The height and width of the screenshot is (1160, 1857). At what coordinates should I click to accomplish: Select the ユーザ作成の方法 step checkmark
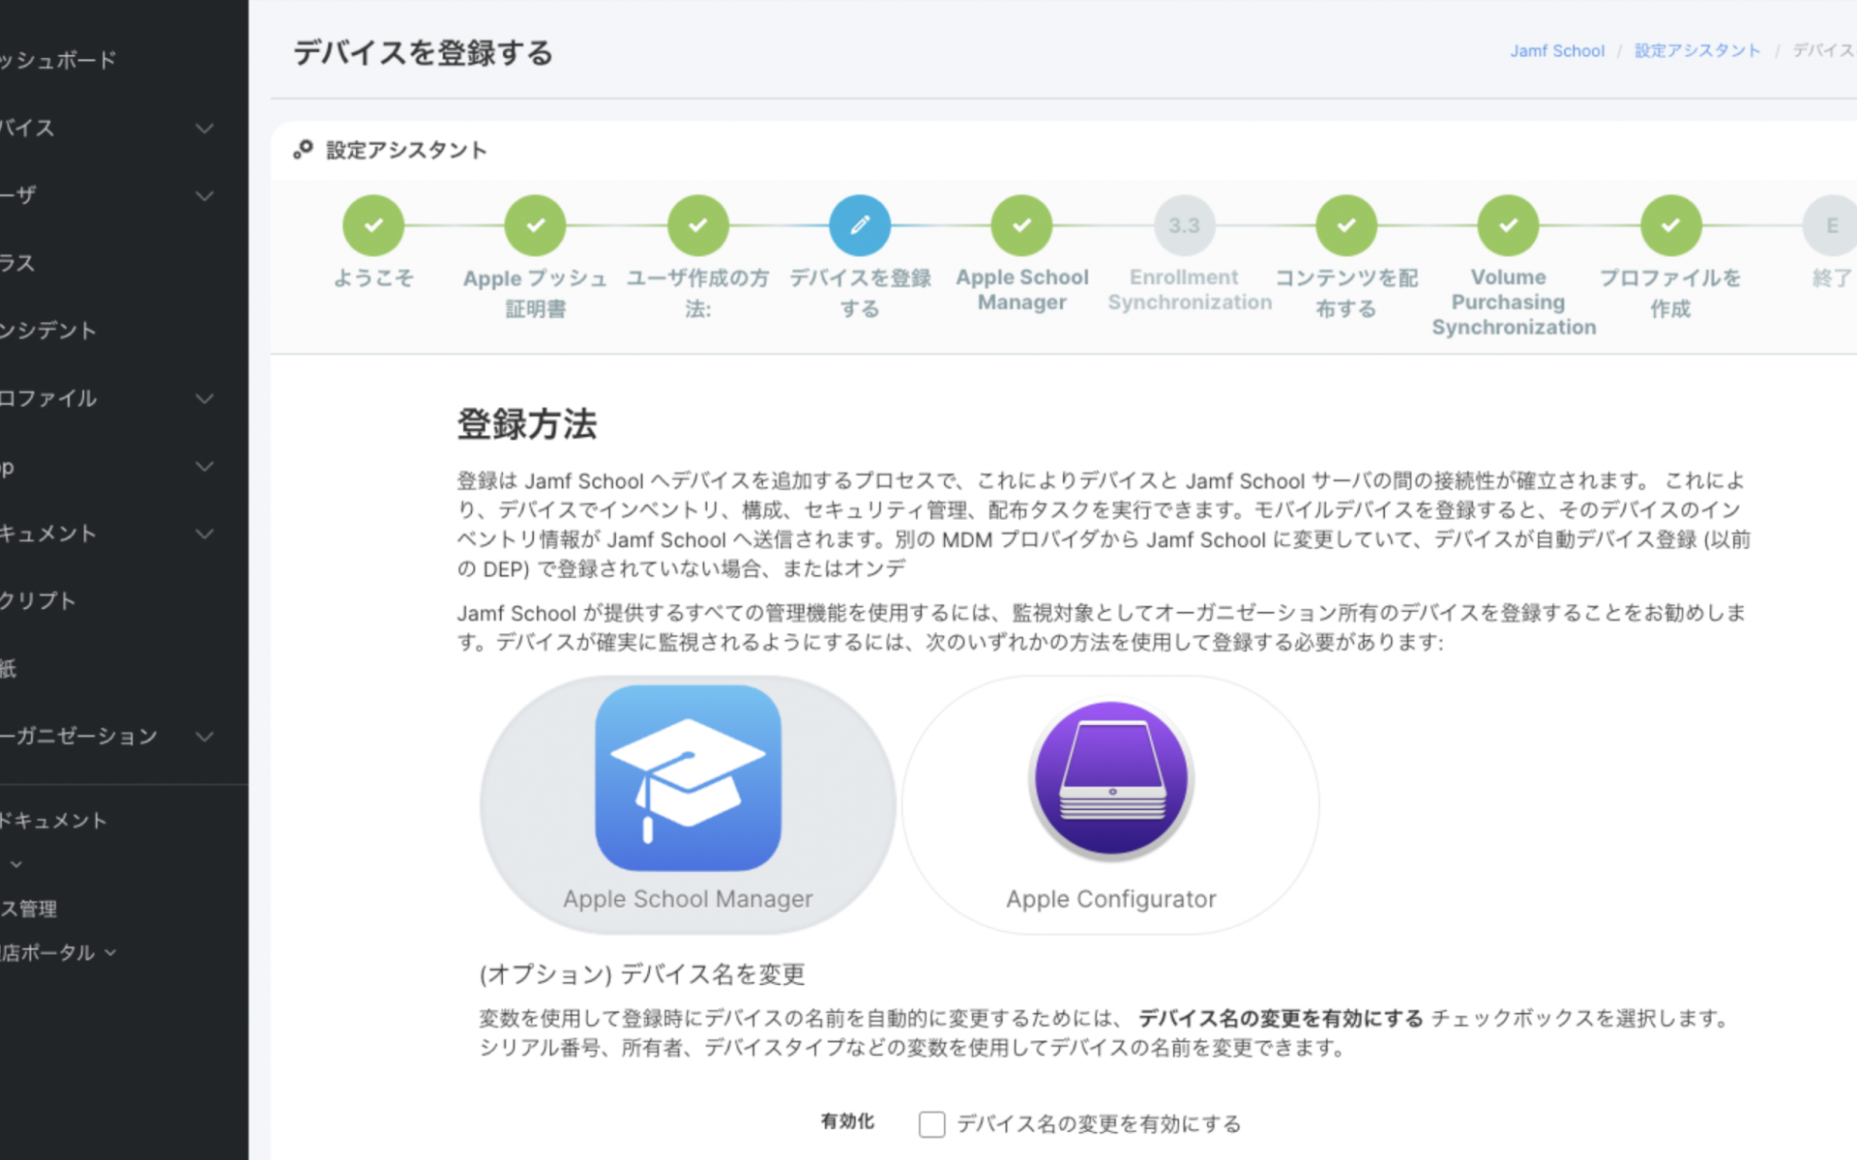pyautogui.click(x=697, y=225)
